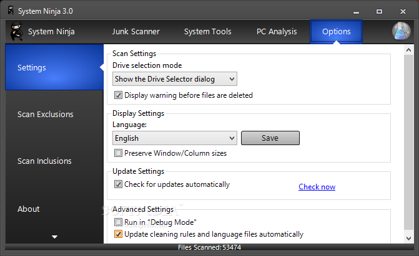Switch to the Junk Scanner tab
Viewport: 419px width, 256px height.
point(136,32)
